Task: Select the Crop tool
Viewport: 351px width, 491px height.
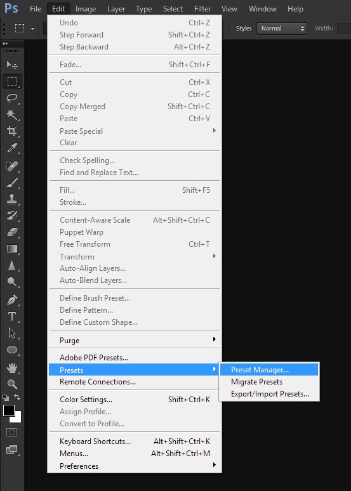Action: click(12, 131)
